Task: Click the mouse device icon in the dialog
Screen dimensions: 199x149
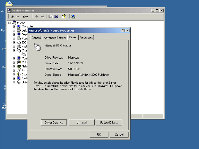Action: coord(38,47)
